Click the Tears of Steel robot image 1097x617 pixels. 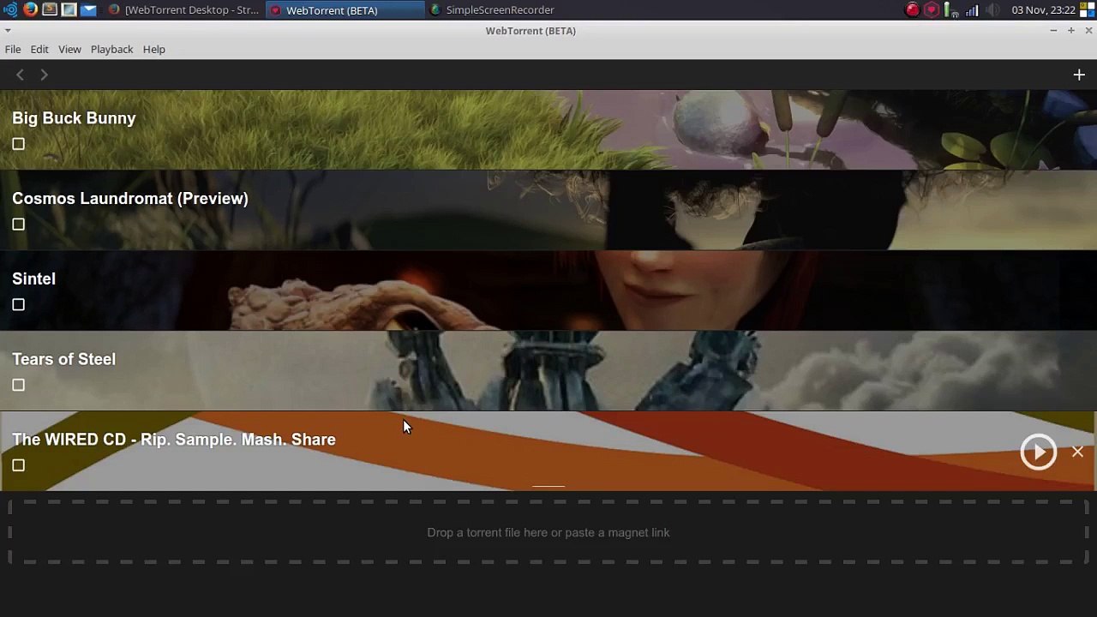pos(548,370)
